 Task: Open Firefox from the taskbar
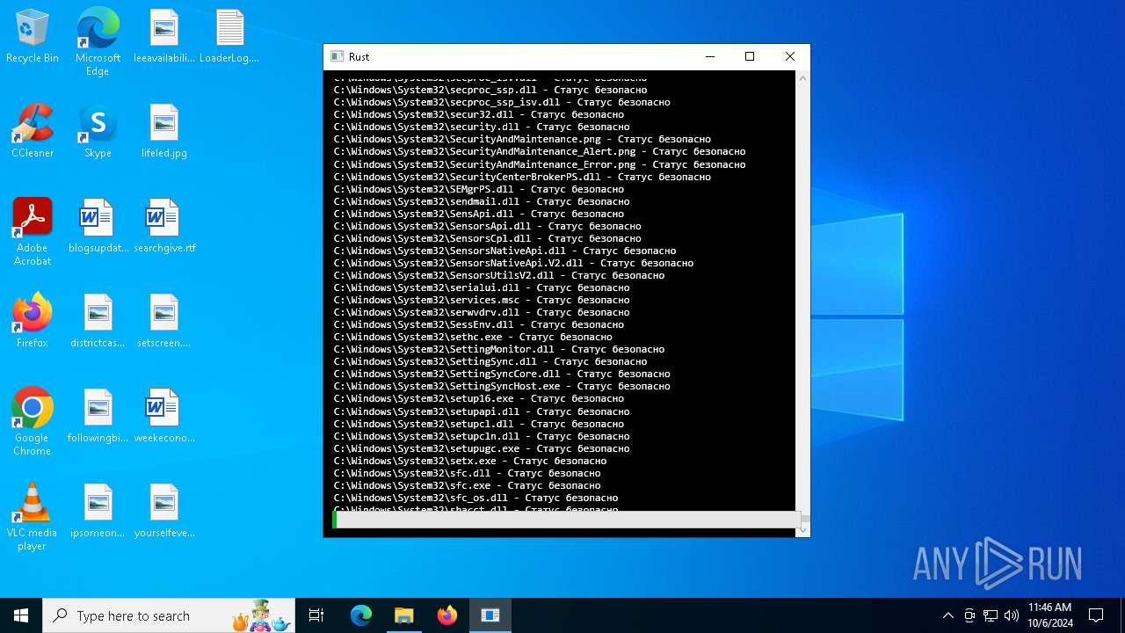coord(446,615)
